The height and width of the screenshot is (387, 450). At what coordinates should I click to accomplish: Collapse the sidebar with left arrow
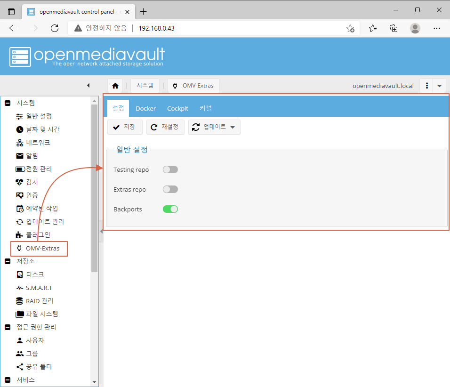pos(88,85)
